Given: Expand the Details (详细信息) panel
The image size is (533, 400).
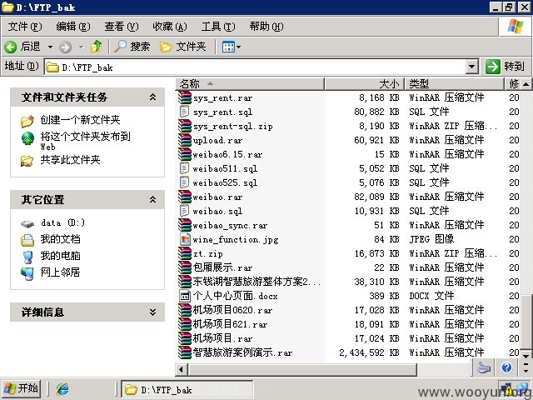Looking at the screenshot, I should click(x=153, y=312).
